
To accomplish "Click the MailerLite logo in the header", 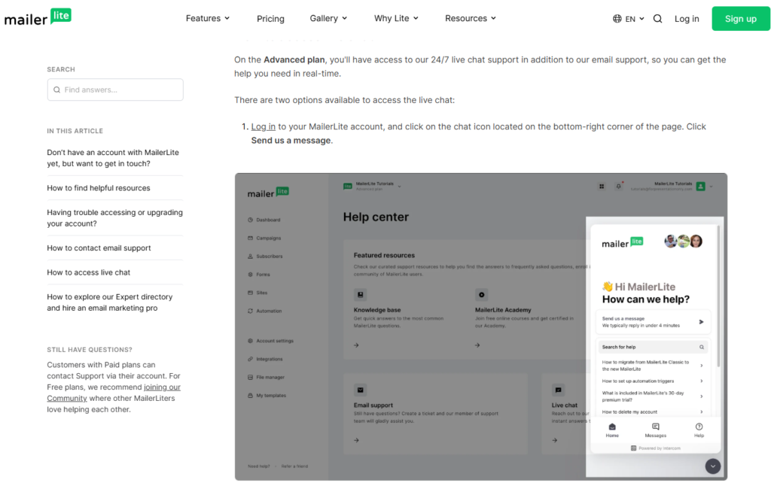I will pos(38,18).
